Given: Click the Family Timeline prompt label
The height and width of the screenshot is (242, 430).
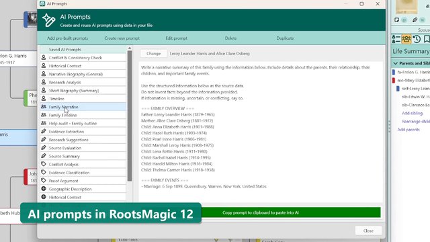Looking at the screenshot, I should [62, 115].
